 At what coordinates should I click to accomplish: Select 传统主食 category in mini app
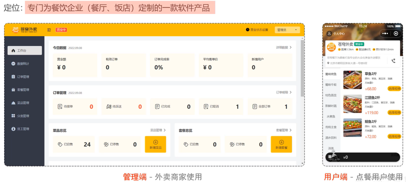coord(331,127)
